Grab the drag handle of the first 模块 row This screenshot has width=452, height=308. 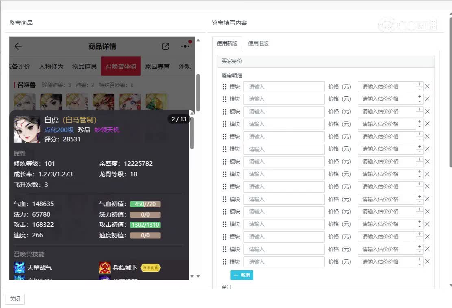point(224,87)
